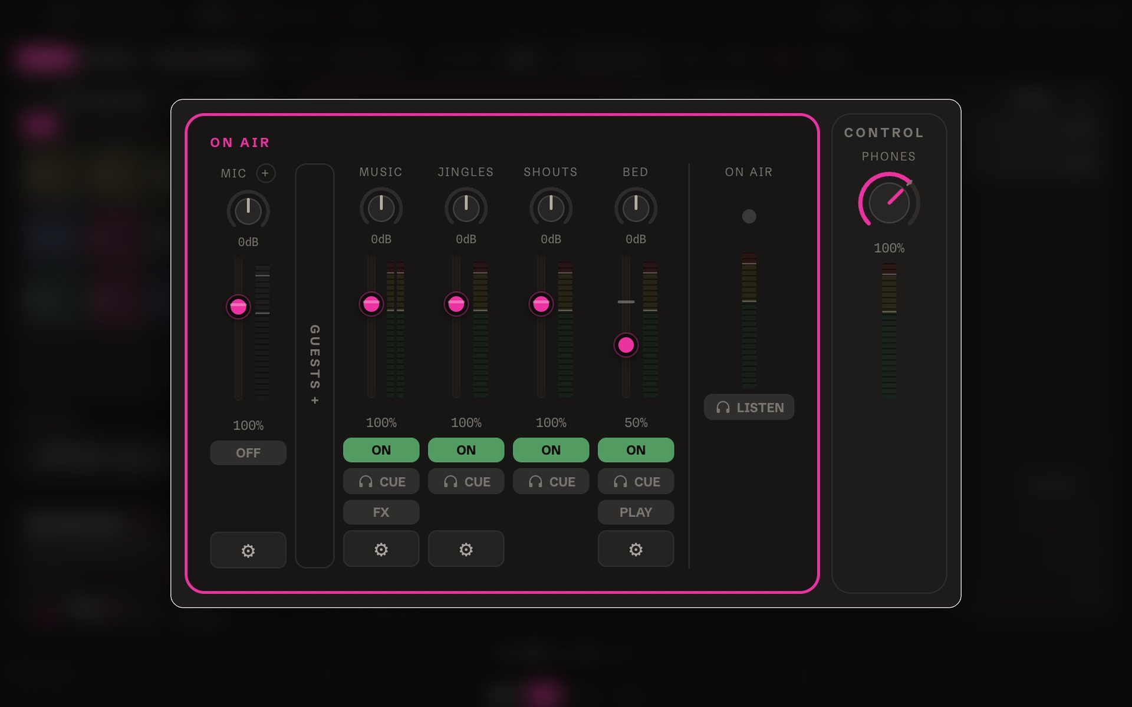
Task: Toggle the BED channel ON button
Action: point(636,450)
